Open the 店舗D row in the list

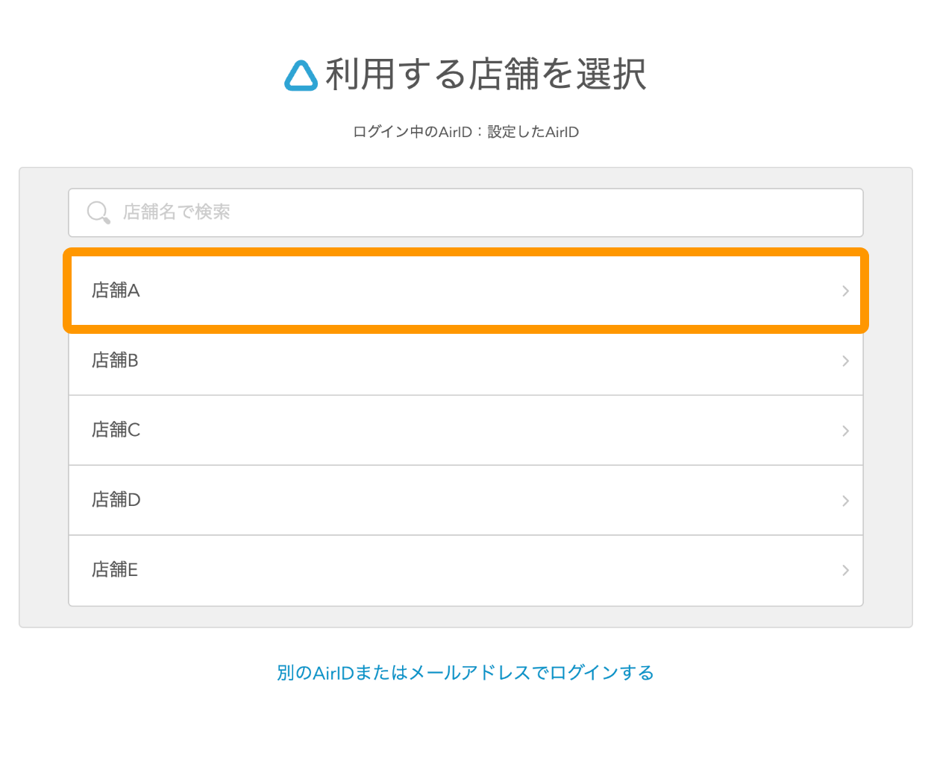(x=465, y=501)
